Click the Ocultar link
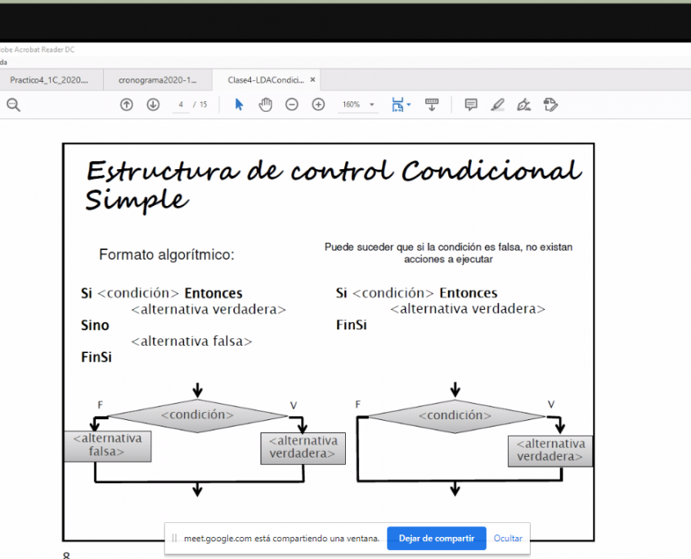691x559 pixels. (507, 539)
